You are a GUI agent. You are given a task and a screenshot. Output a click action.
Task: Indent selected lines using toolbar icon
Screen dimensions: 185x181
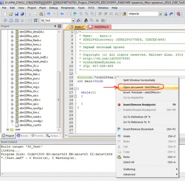tap(100, 14)
